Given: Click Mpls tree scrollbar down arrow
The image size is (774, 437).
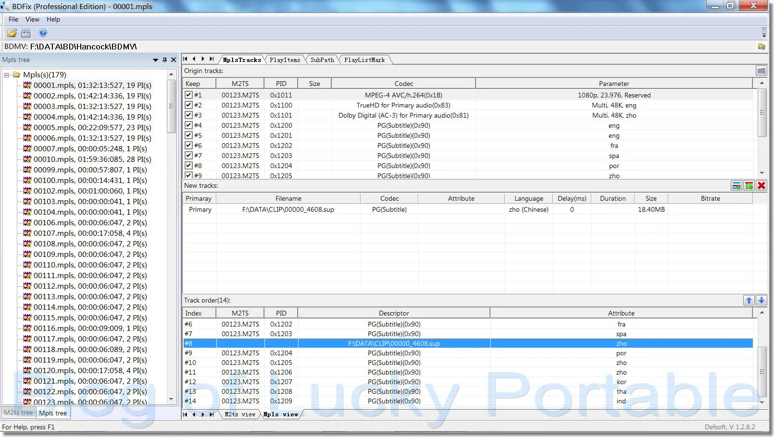Looking at the screenshot, I should pyautogui.click(x=171, y=400).
